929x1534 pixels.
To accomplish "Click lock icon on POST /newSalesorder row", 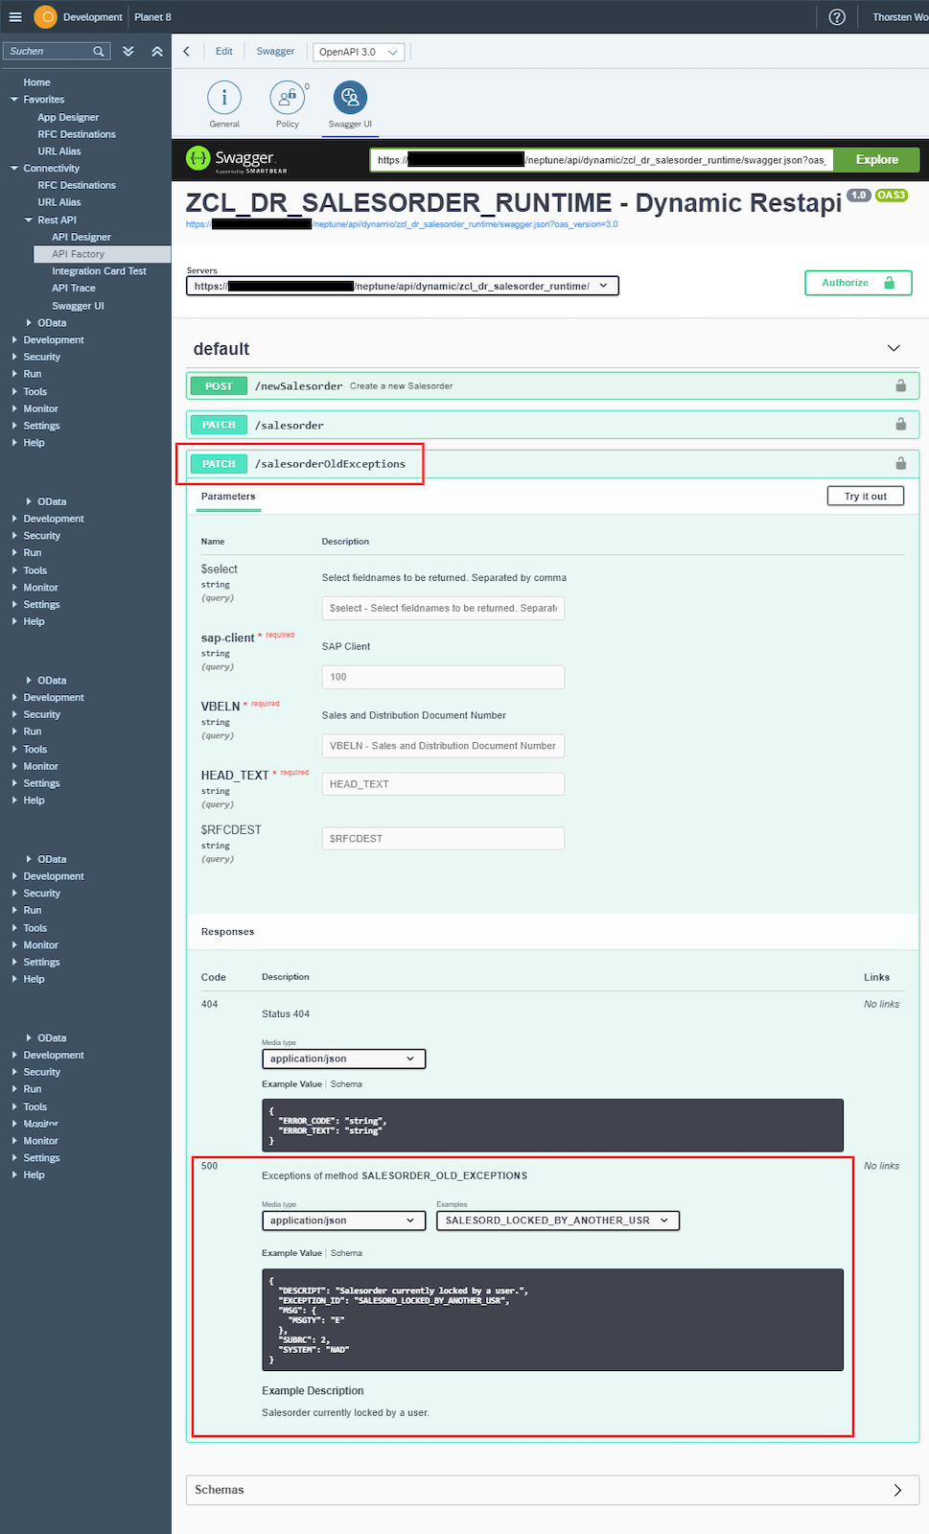I will click(900, 385).
